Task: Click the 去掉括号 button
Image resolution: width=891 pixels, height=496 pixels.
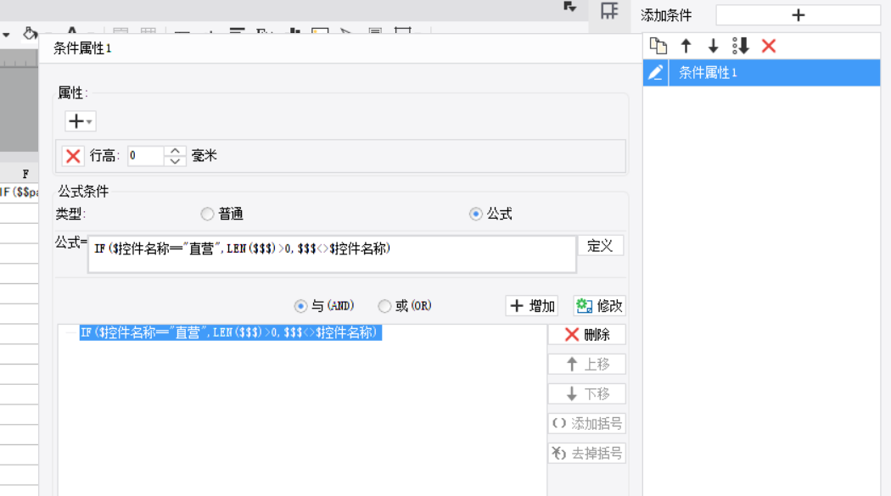Action: [587, 453]
